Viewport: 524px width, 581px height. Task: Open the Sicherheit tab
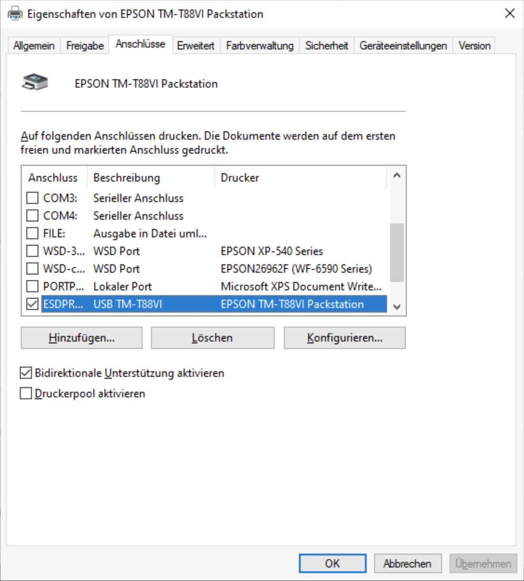click(327, 45)
